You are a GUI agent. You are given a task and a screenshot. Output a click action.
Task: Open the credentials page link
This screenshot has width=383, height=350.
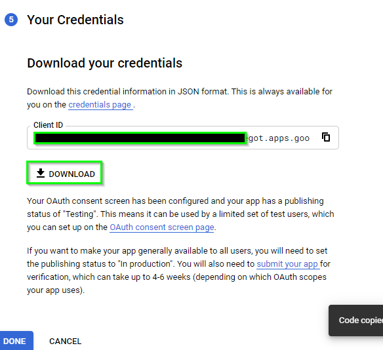click(100, 105)
